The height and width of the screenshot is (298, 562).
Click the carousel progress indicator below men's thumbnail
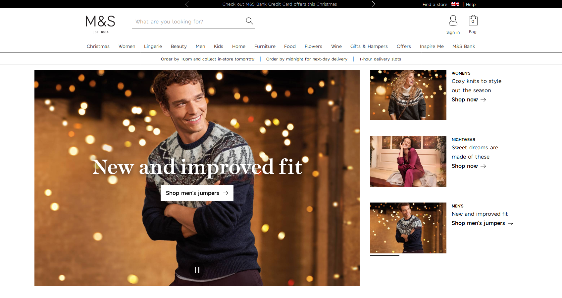pyautogui.click(x=384, y=256)
